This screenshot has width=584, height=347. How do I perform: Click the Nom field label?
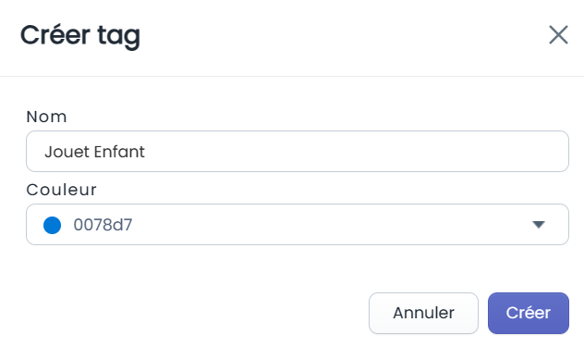click(46, 117)
